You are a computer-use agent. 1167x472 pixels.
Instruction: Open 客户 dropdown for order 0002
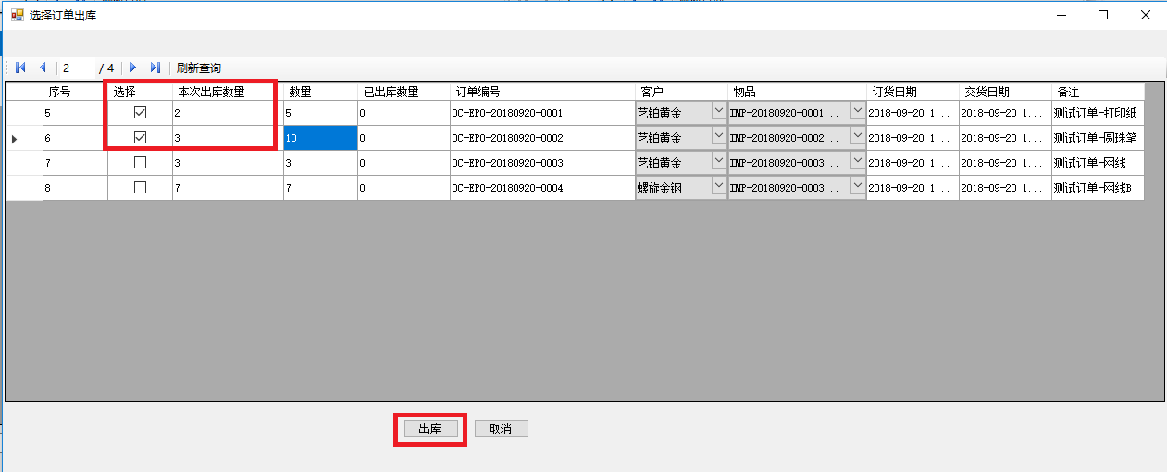[x=718, y=136]
